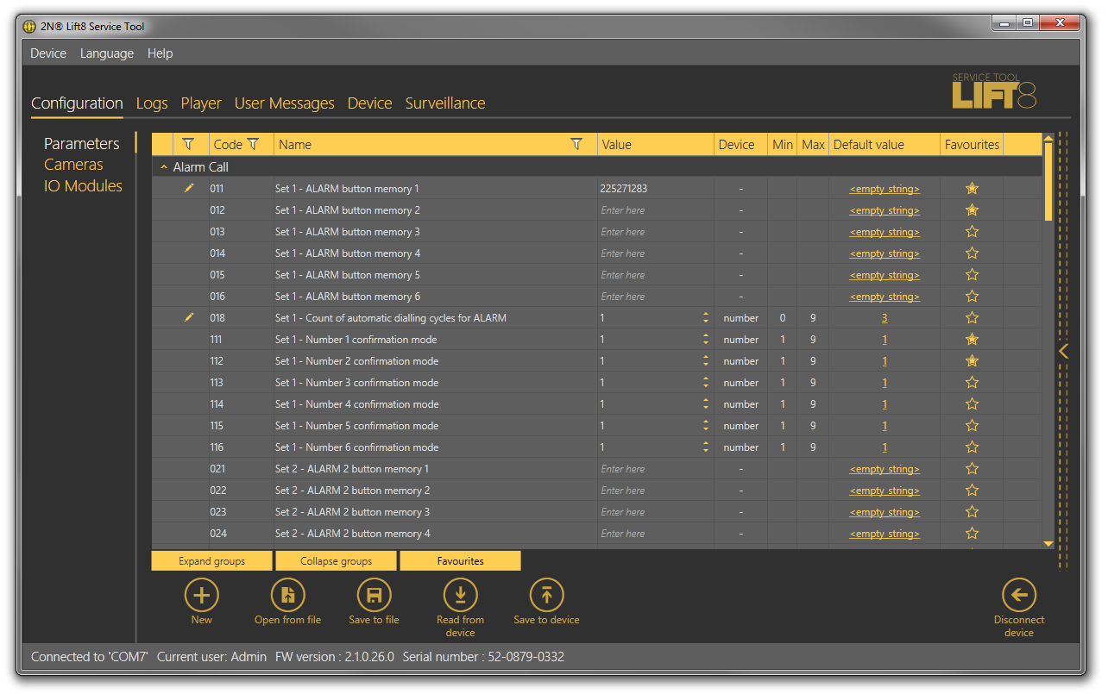Click the Disconnect device icon
The height and width of the screenshot is (694, 1108).
1018,595
